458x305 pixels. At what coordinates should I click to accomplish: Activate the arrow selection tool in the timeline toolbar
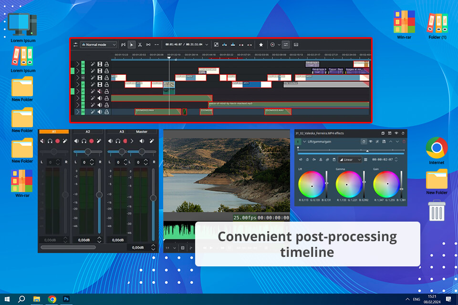click(132, 45)
